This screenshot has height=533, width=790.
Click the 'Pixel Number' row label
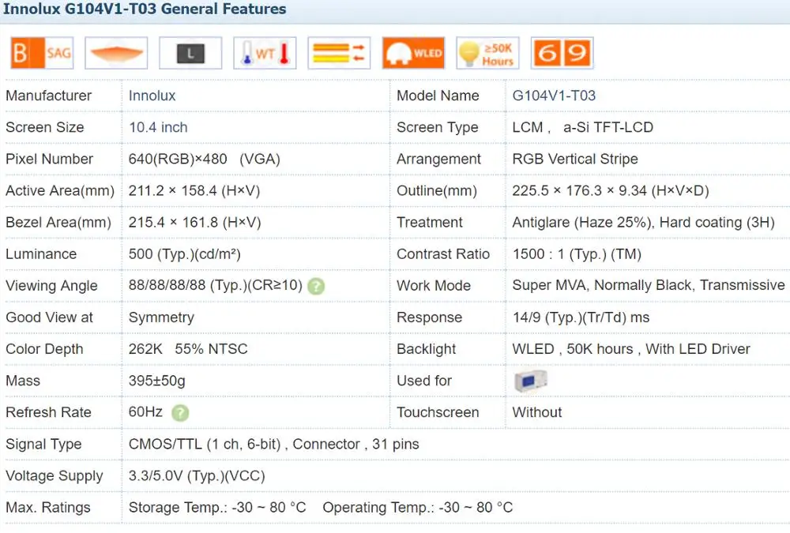point(49,160)
